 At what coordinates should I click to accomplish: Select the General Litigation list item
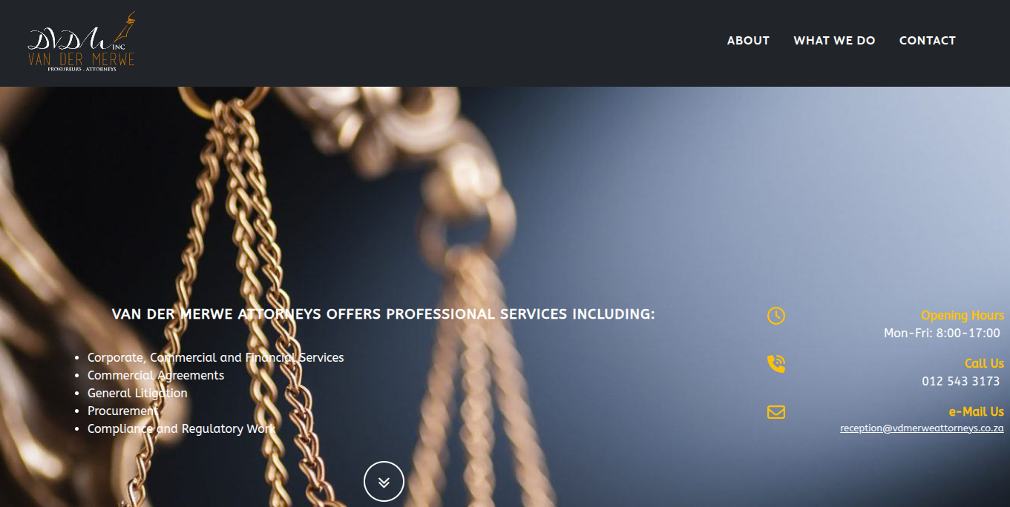137,393
